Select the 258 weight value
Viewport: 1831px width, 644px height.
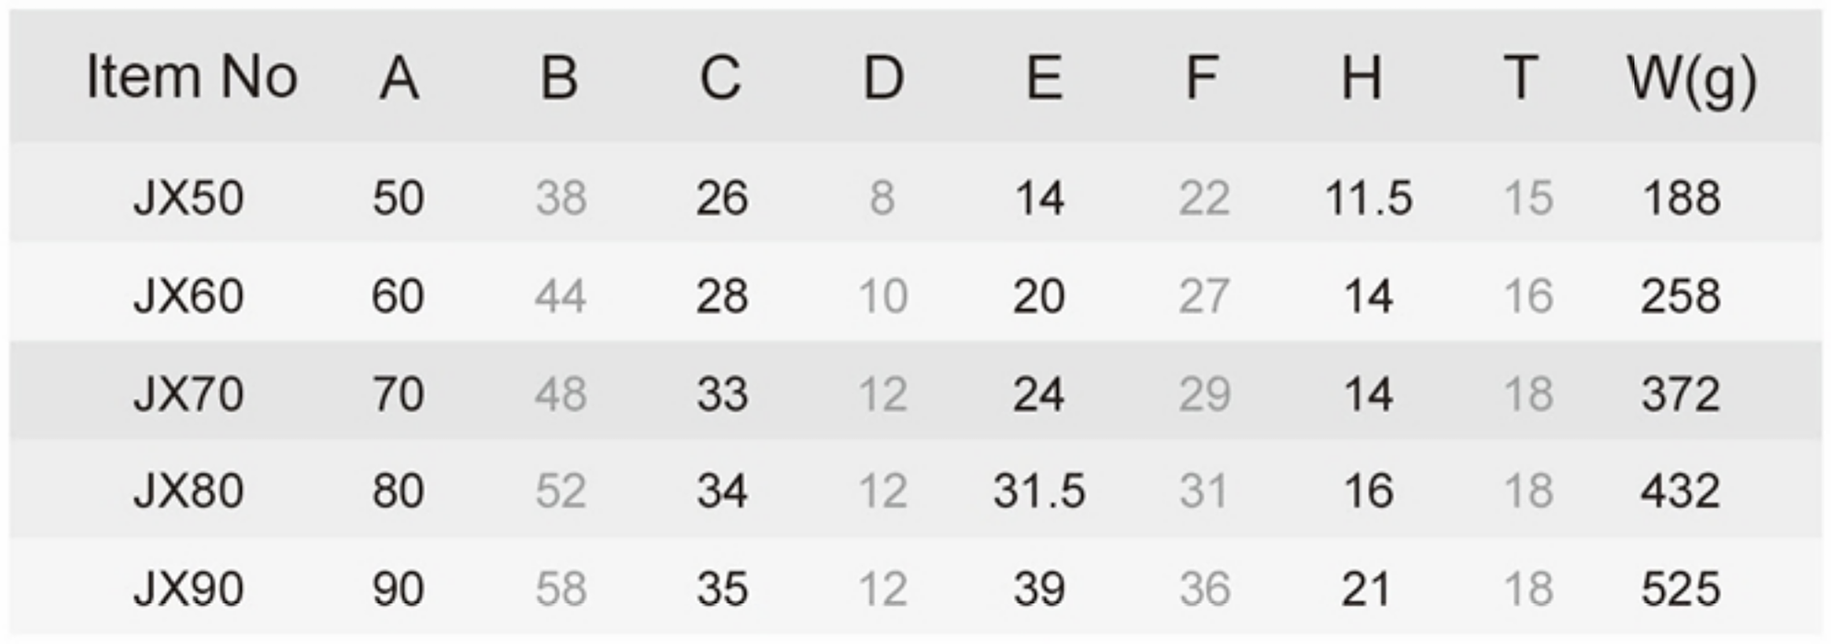point(1681,295)
